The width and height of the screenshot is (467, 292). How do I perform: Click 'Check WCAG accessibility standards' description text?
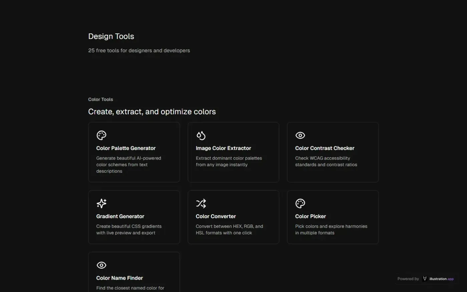(x=326, y=161)
